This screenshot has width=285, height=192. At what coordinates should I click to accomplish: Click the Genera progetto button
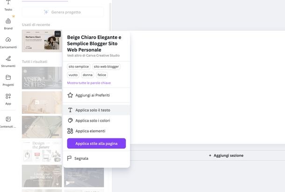pos(63,12)
